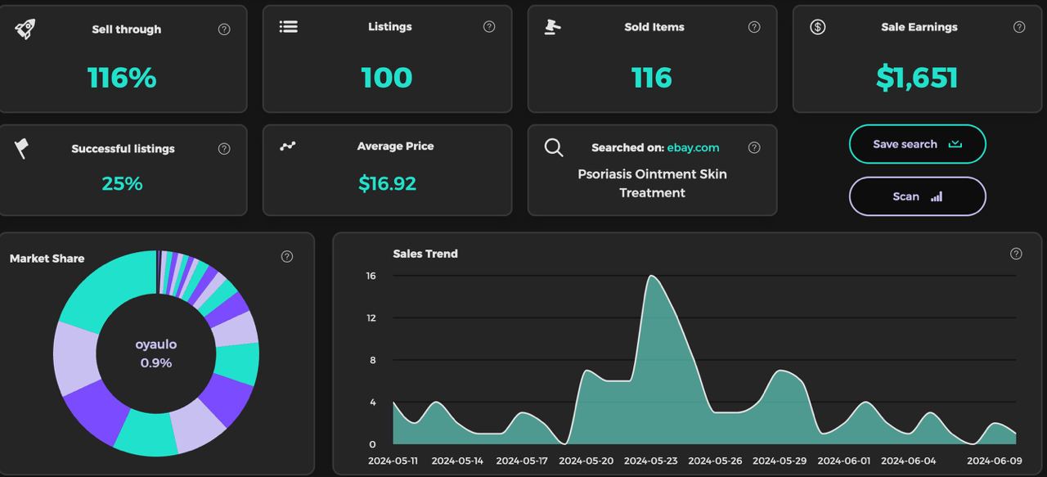This screenshot has width=1047, height=477.
Task: Click the 16 label on the y-axis
Action: click(371, 276)
